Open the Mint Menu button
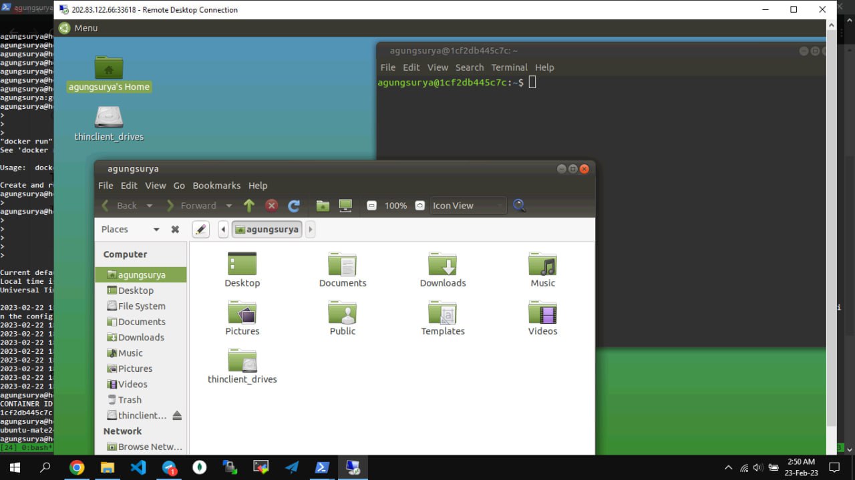Viewport: 855px width, 480px height. tap(78, 28)
